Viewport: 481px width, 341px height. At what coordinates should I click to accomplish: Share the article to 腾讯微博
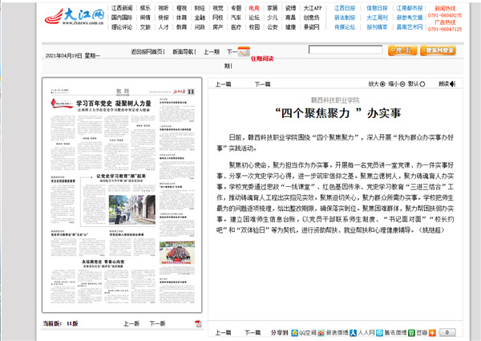(391, 332)
